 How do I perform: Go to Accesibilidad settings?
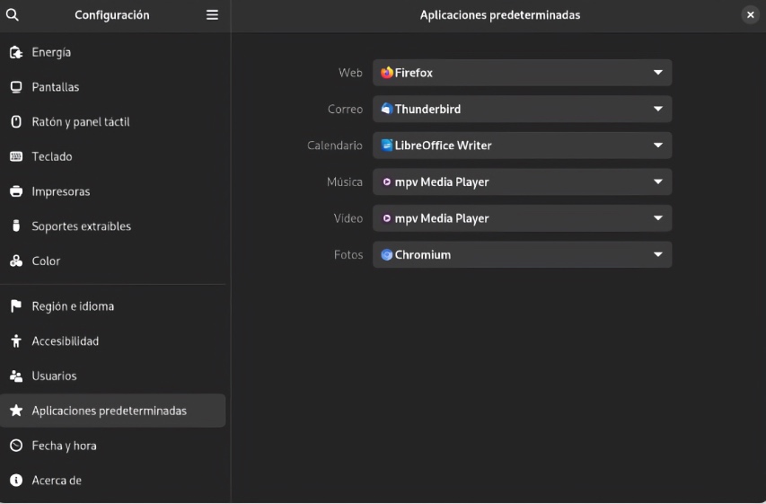click(113, 340)
